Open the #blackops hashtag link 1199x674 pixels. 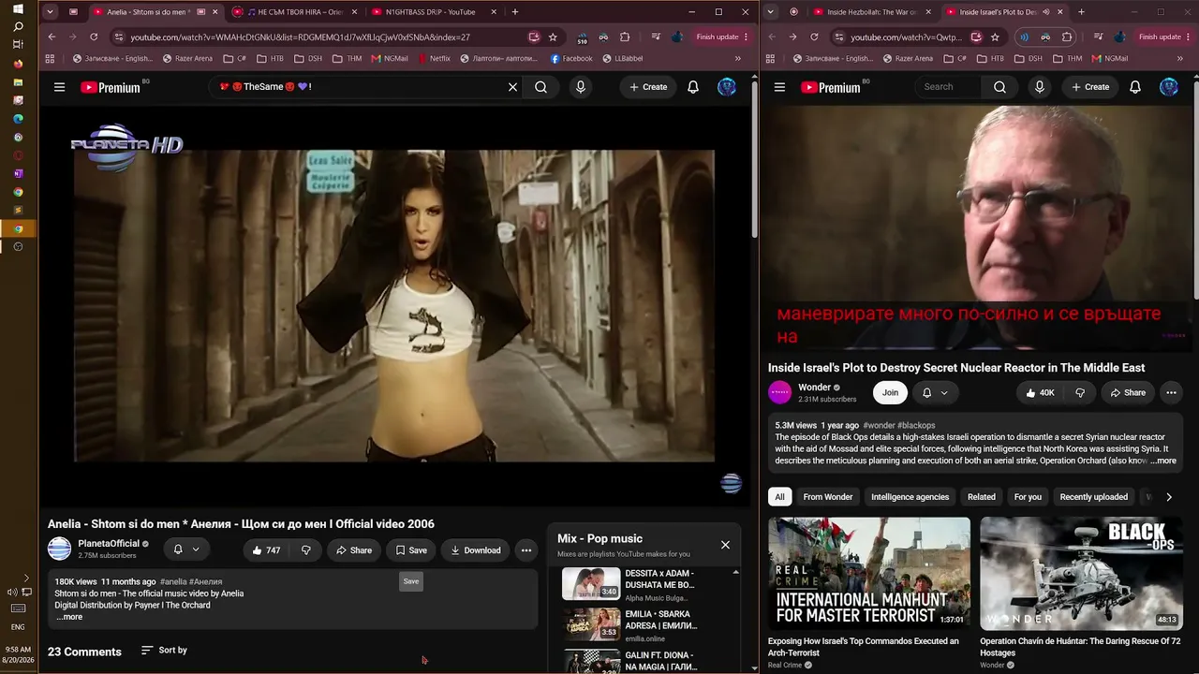(916, 425)
